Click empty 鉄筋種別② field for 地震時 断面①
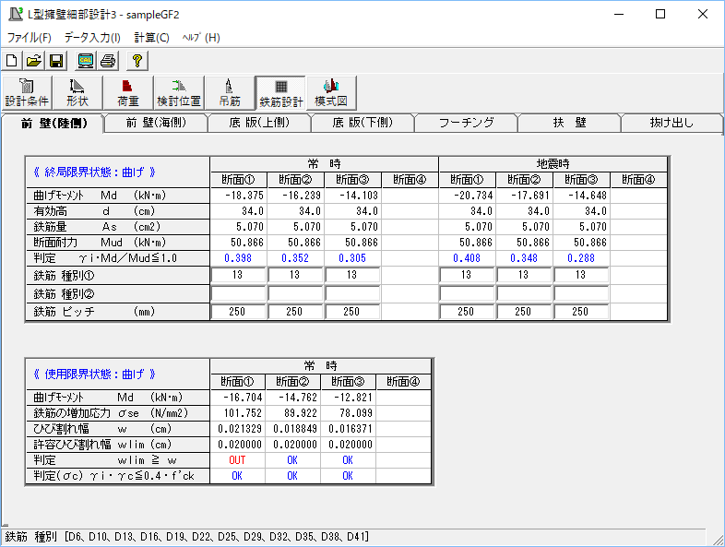This screenshot has width=725, height=547. point(467,293)
